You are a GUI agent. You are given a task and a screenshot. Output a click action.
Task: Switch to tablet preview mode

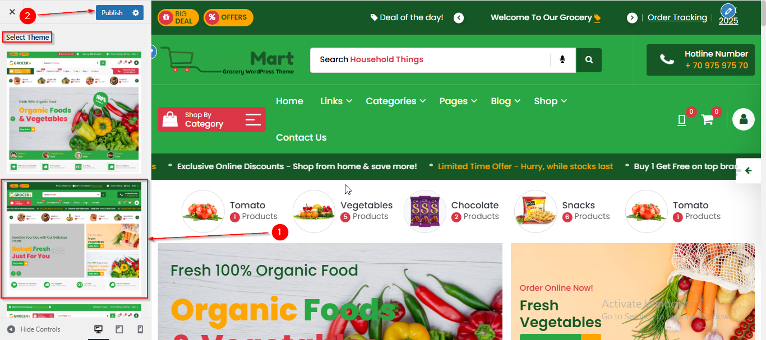[119, 329]
